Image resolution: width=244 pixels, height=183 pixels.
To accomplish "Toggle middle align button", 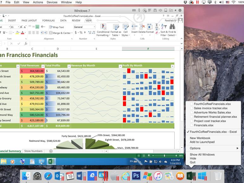I will pos(34,27).
